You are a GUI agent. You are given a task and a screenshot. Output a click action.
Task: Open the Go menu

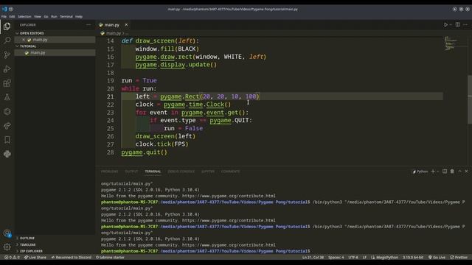point(46,16)
